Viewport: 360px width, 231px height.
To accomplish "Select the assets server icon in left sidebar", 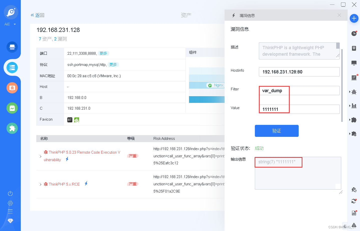I will pyautogui.click(x=12, y=67).
